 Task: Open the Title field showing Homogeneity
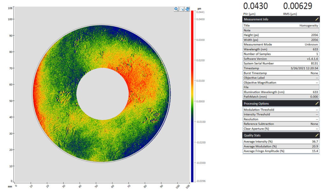[x=280, y=25]
